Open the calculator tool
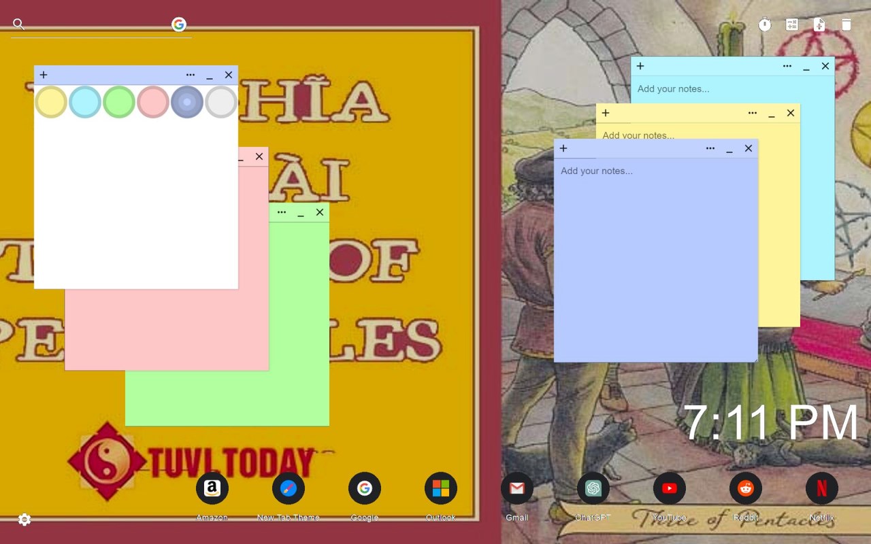 (x=792, y=25)
